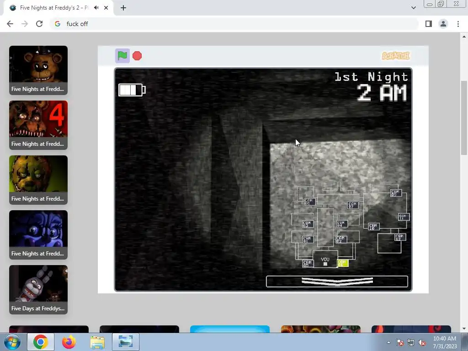Switch to CAM 12 on the map
Viewport: 468px width, 351px height.
tap(400, 237)
